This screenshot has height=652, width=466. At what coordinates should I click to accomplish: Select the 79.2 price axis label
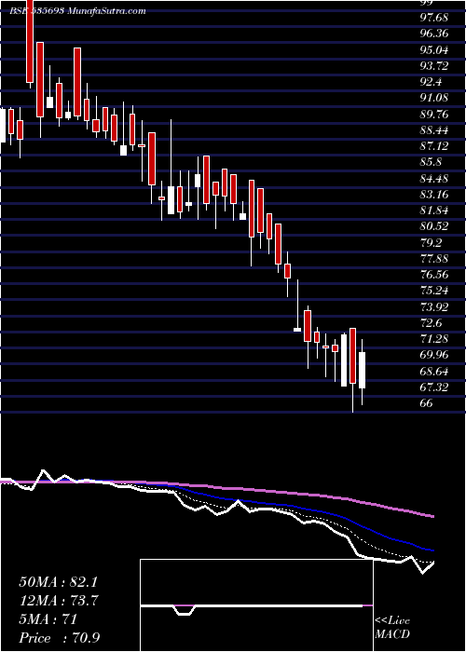(x=431, y=242)
